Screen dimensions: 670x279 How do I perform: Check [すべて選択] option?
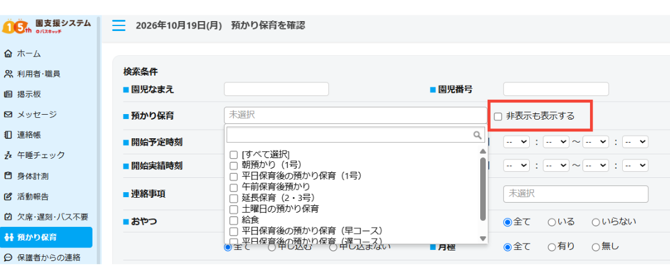coord(234,154)
